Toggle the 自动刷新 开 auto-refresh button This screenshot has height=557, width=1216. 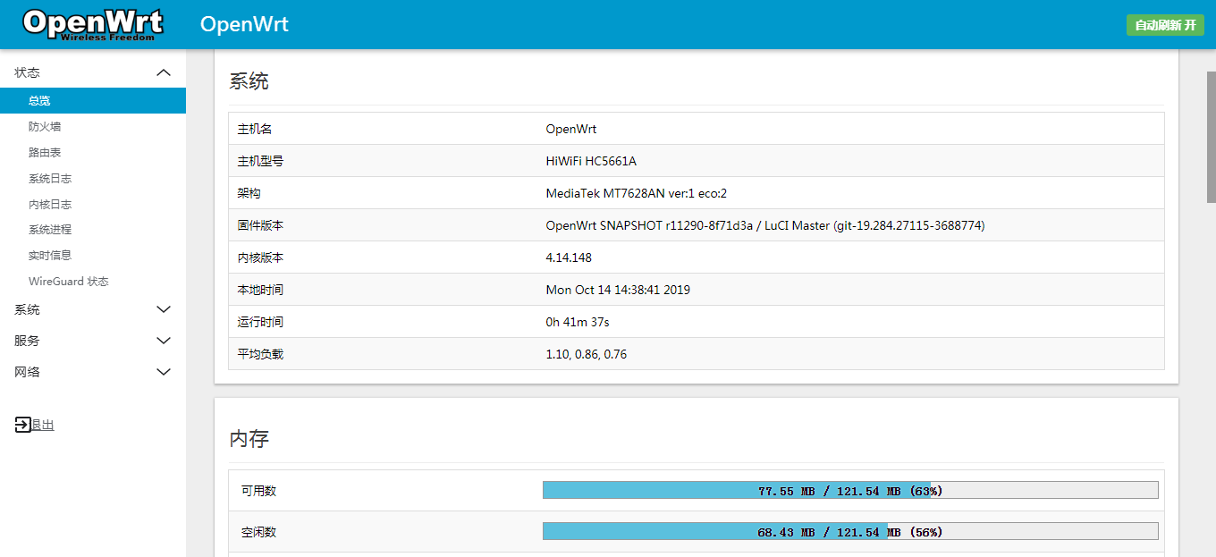1165,25
